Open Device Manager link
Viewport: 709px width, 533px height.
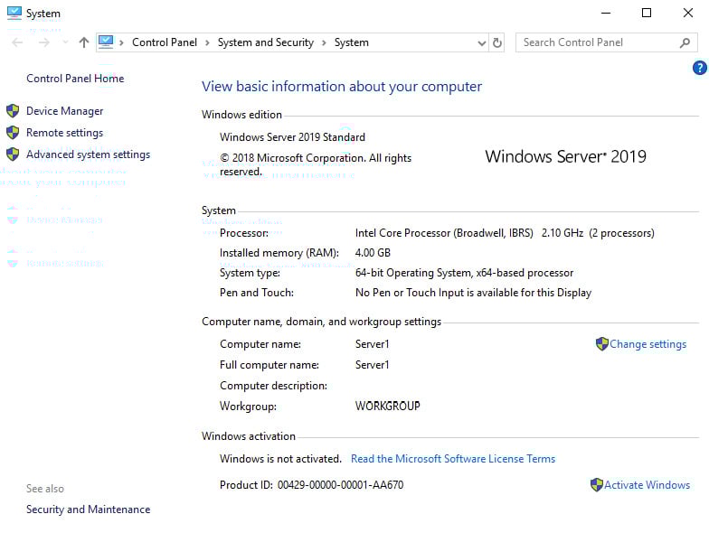65,111
